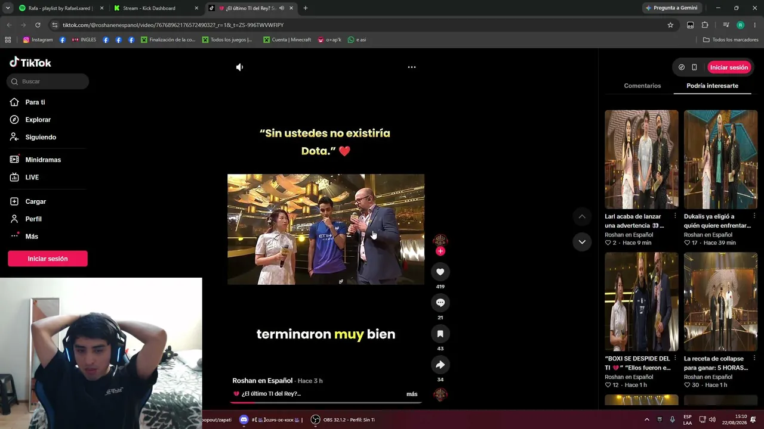Open La receta de collapse video thumbnail
764x429 pixels.
(x=720, y=301)
